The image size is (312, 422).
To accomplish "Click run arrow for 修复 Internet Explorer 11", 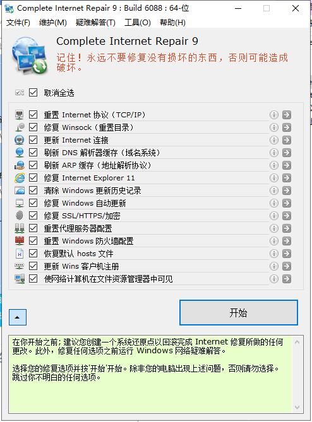I will point(287,178).
